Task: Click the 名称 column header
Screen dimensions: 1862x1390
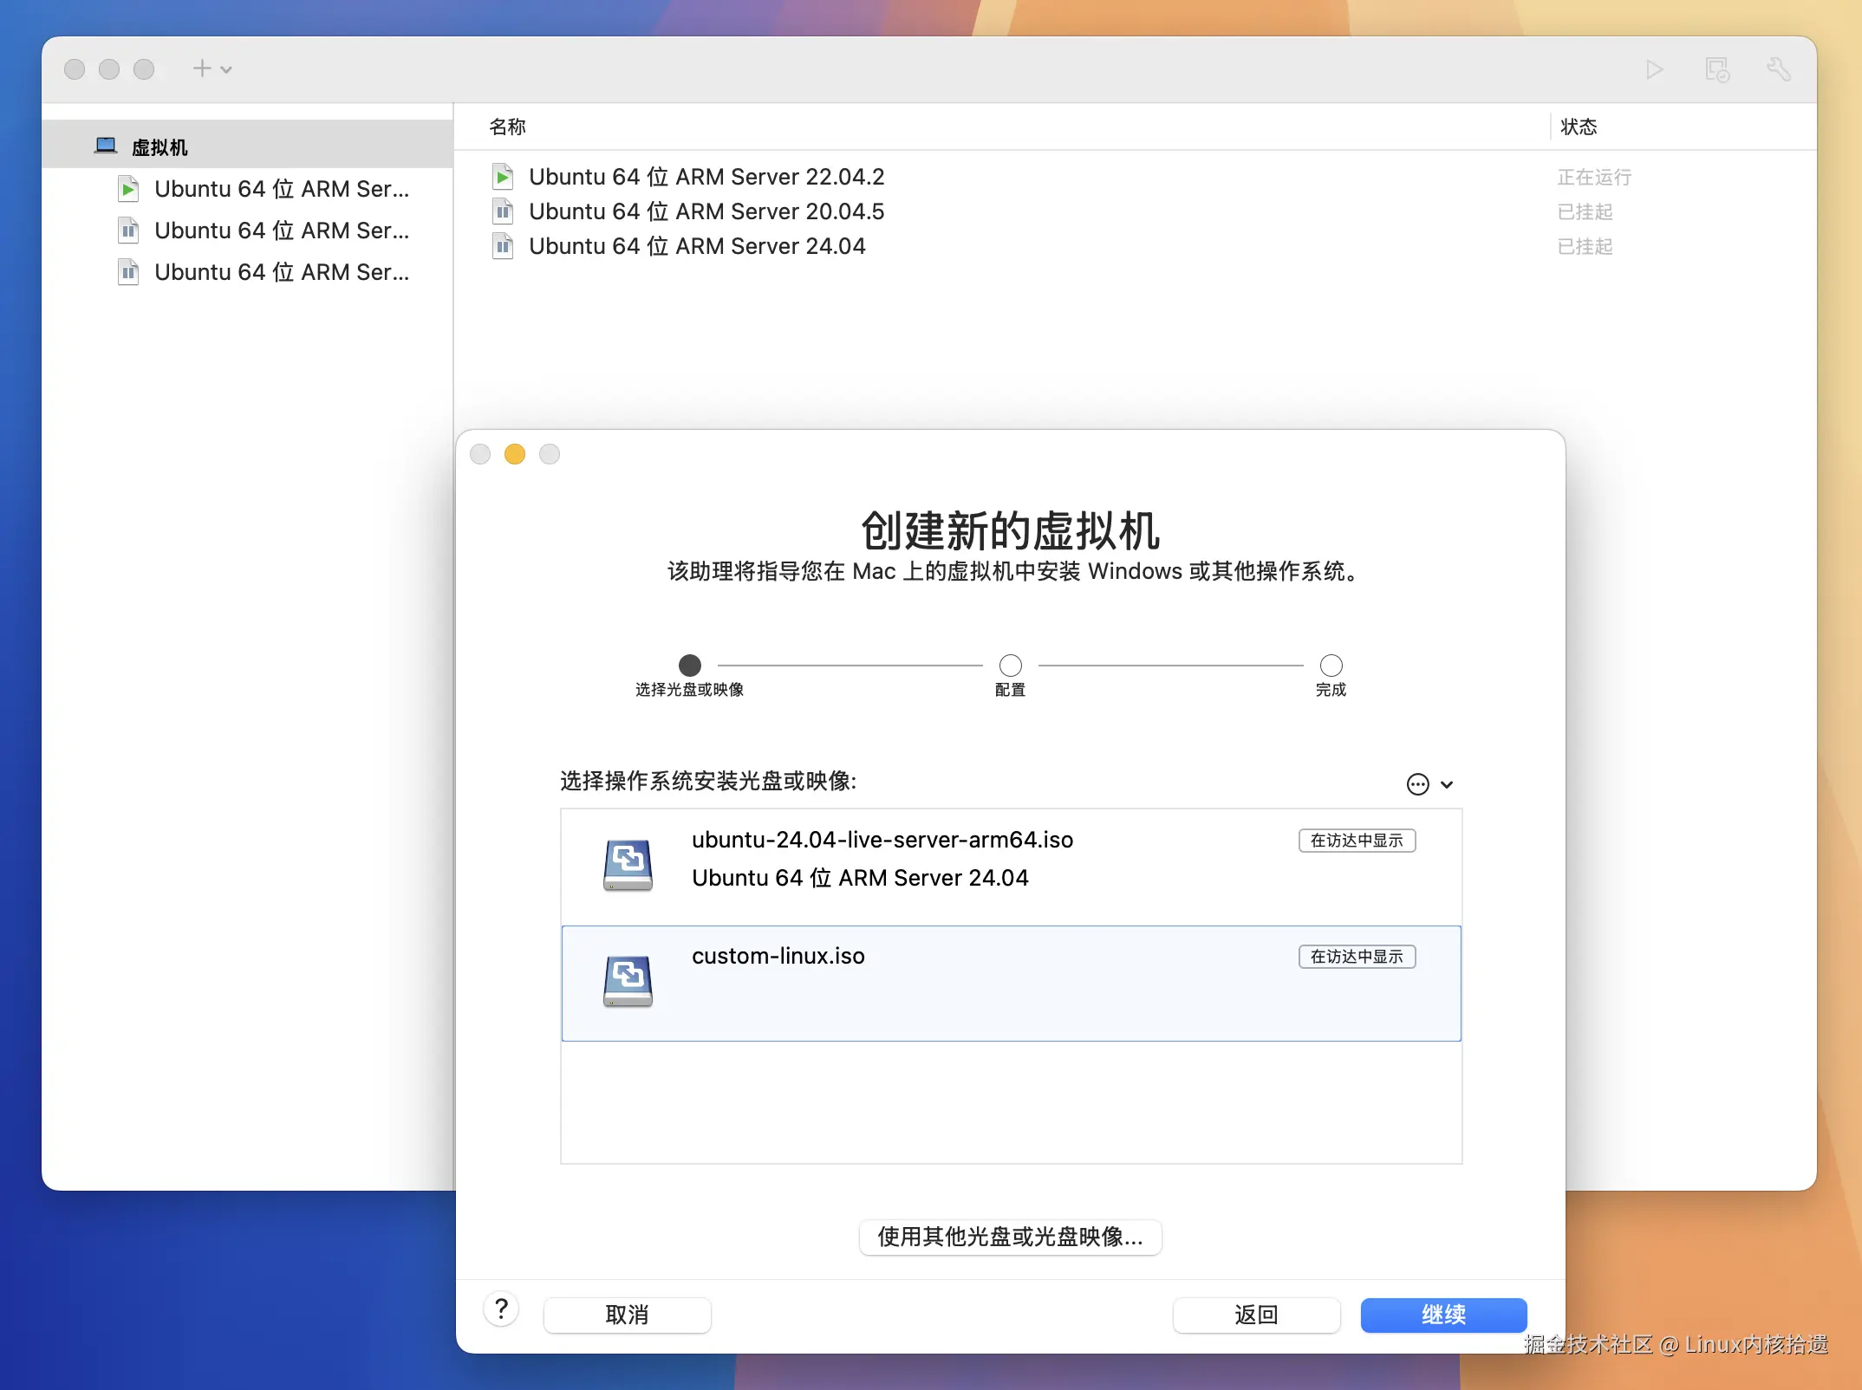Action: (508, 127)
